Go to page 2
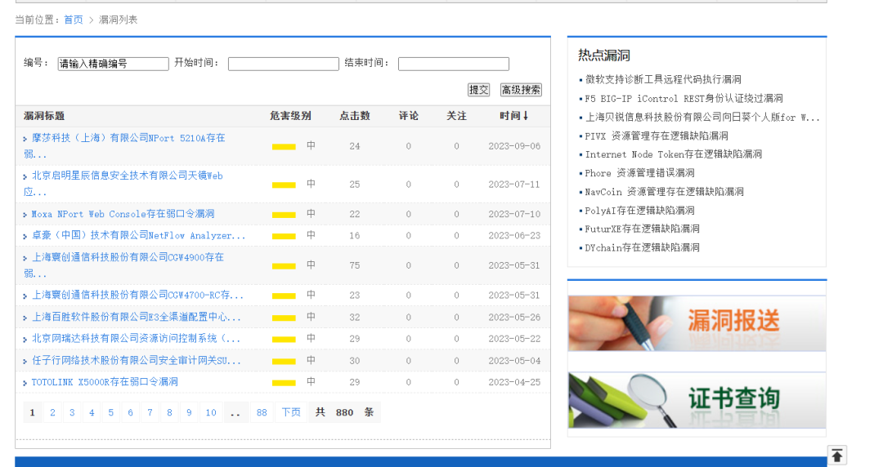The width and height of the screenshot is (883, 467). coord(52,412)
